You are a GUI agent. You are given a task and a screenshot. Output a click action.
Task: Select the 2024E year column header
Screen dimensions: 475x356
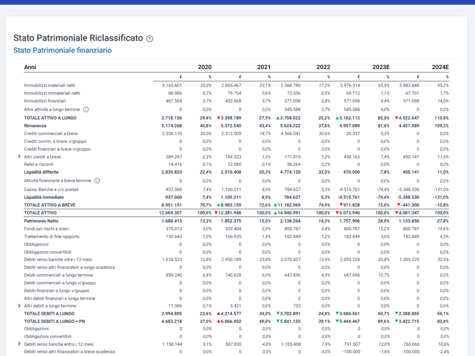(441, 67)
